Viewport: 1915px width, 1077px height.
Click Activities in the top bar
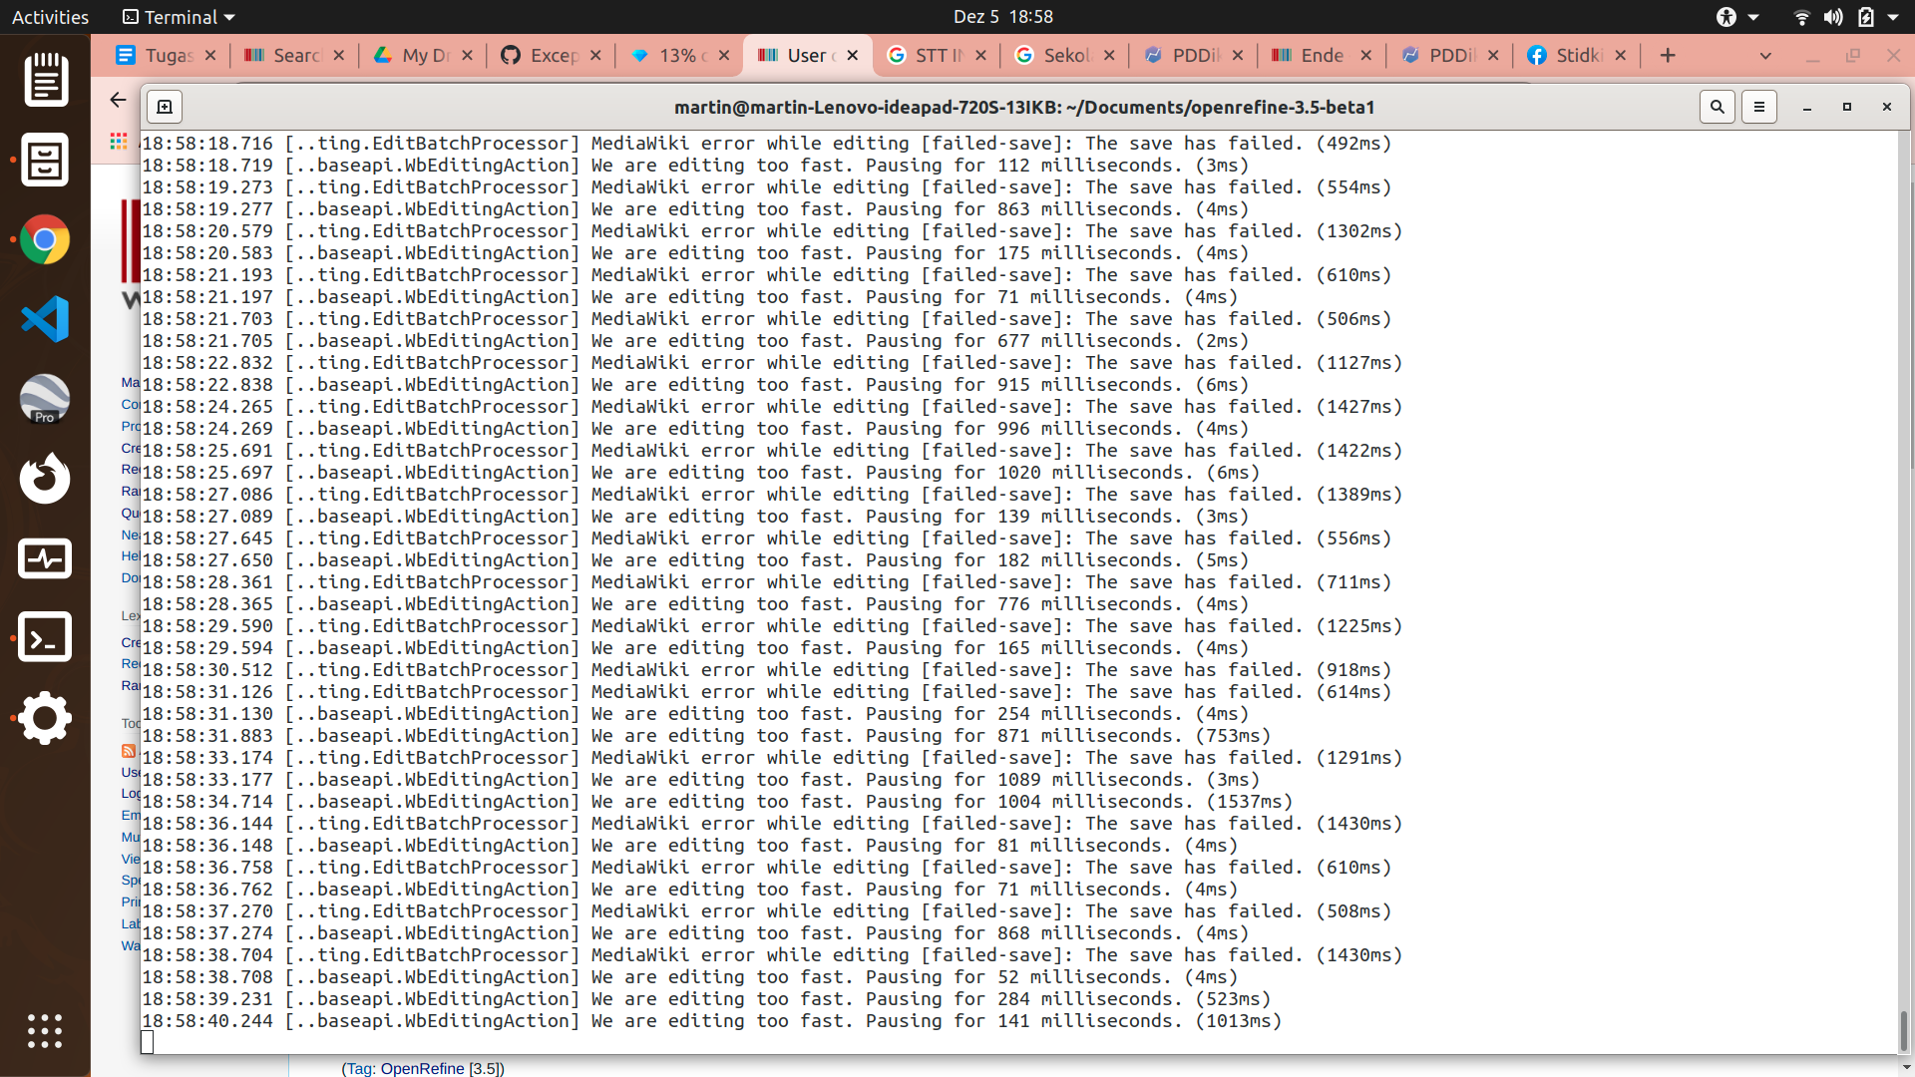tap(49, 17)
